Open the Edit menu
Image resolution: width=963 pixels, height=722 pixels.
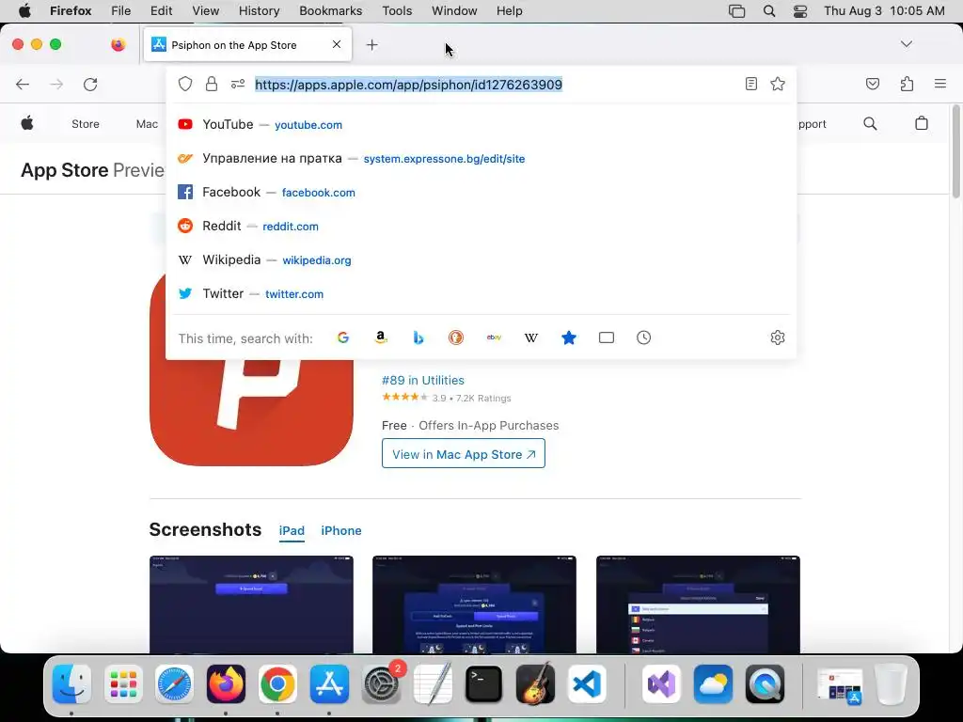pos(162,11)
